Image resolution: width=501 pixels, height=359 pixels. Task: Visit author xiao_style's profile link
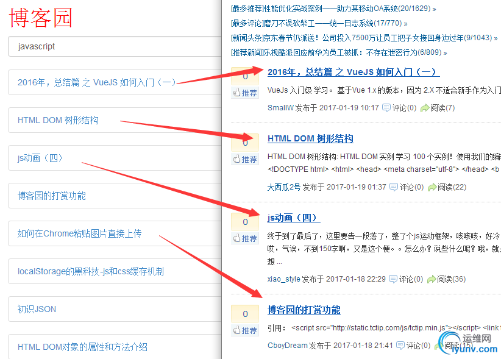point(284,279)
